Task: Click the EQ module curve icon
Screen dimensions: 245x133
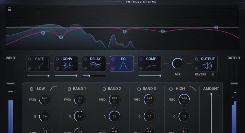Action: 124,66
